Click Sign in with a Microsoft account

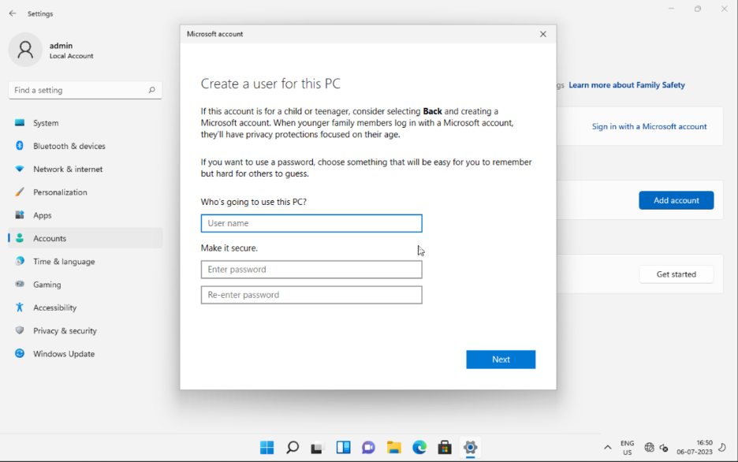(649, 127)
